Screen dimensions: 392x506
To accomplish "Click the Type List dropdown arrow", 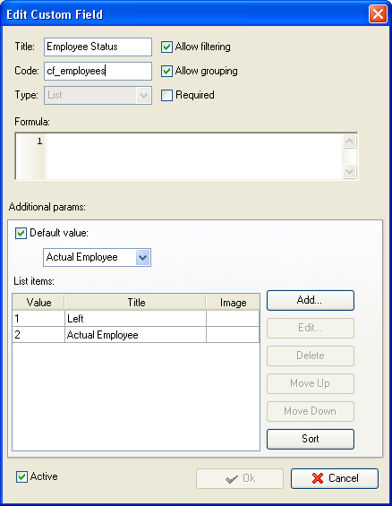I will (143, 96).
